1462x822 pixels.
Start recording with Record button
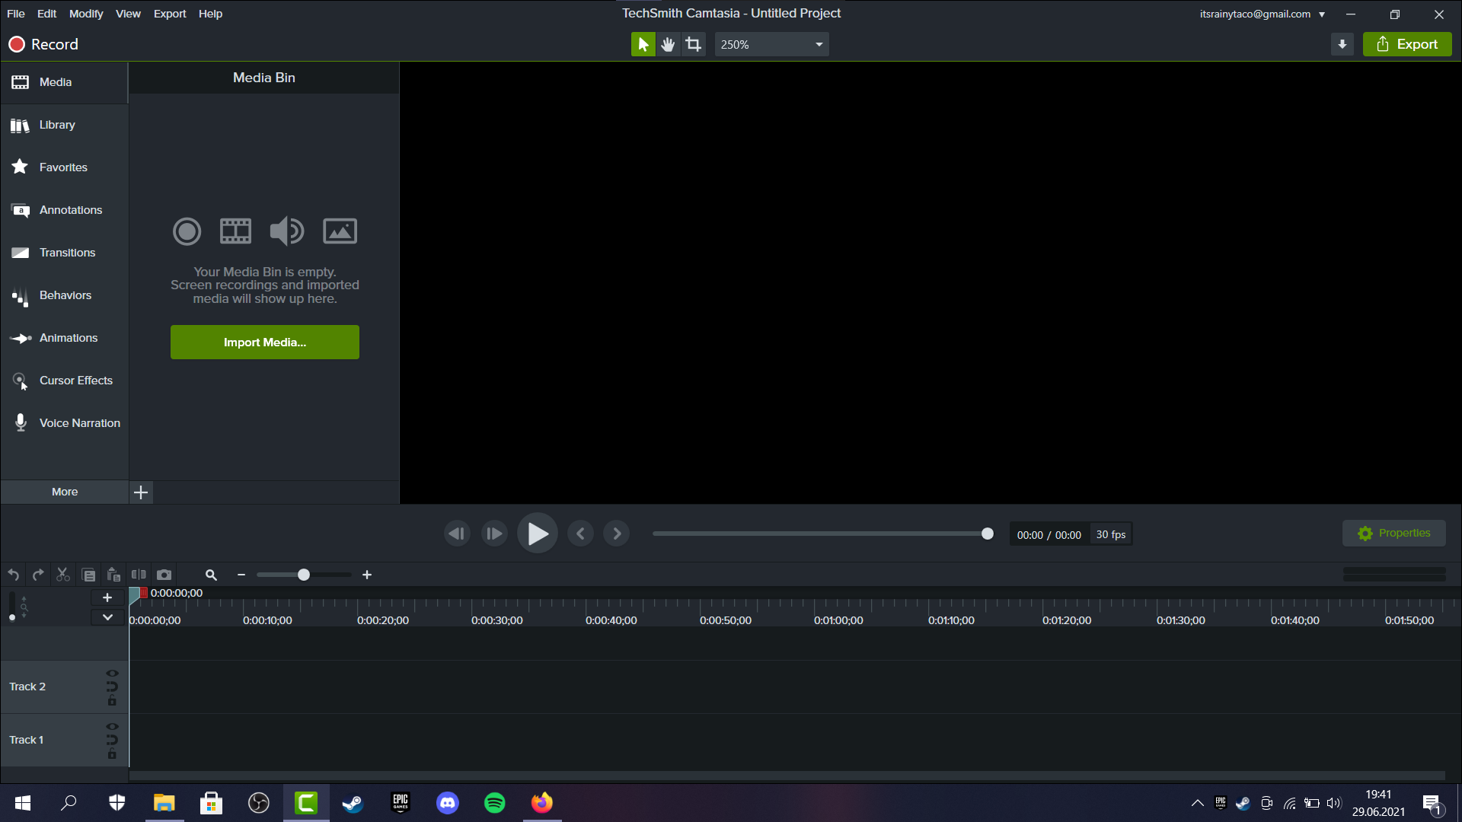pos(43,44)
